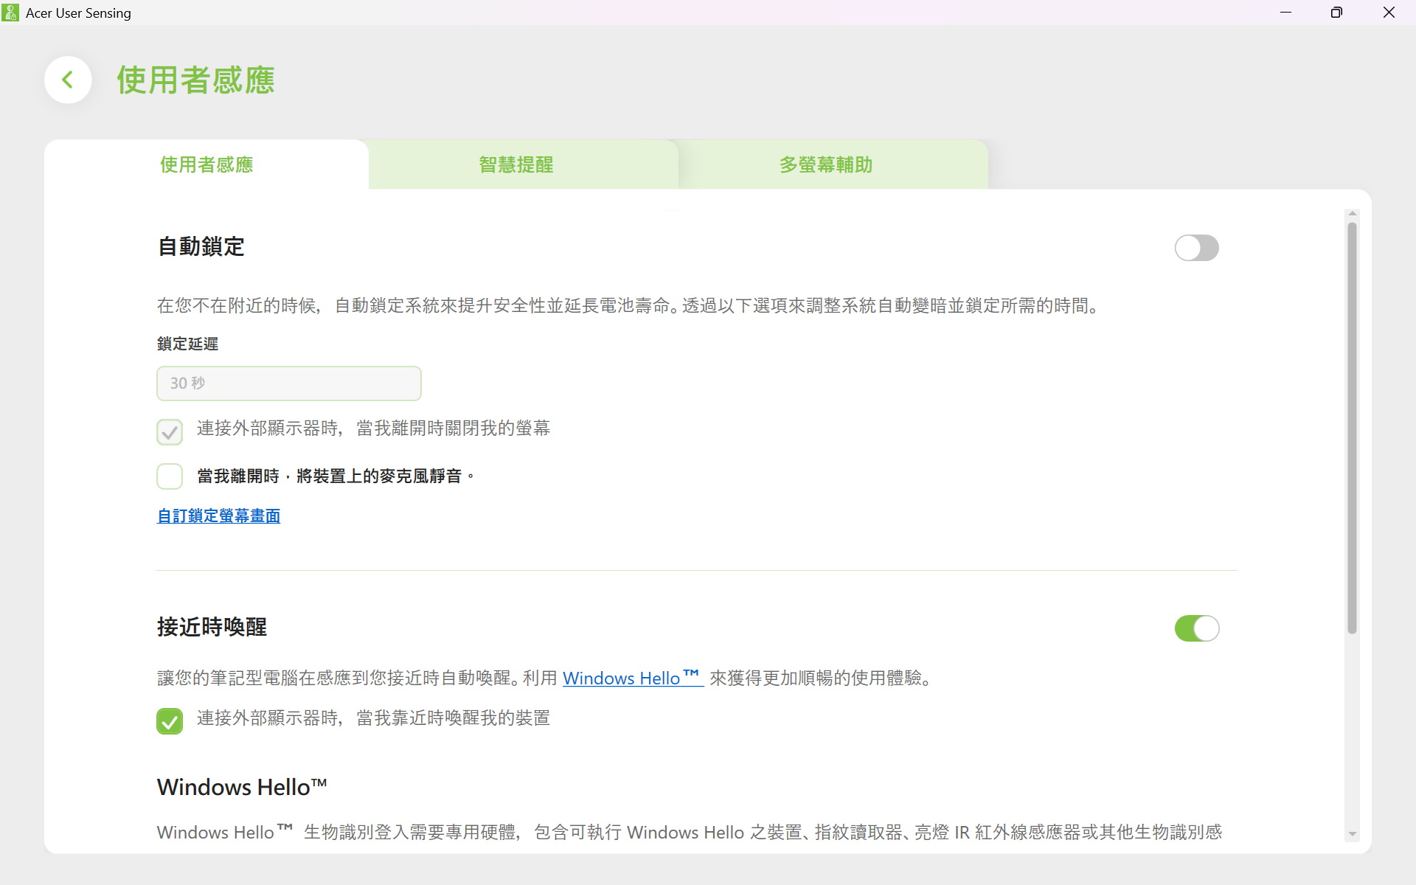The width and height of the screenshot is (1416, 885).
Task: Close the Acer User Sensing window
Action: click(1389, 13)
